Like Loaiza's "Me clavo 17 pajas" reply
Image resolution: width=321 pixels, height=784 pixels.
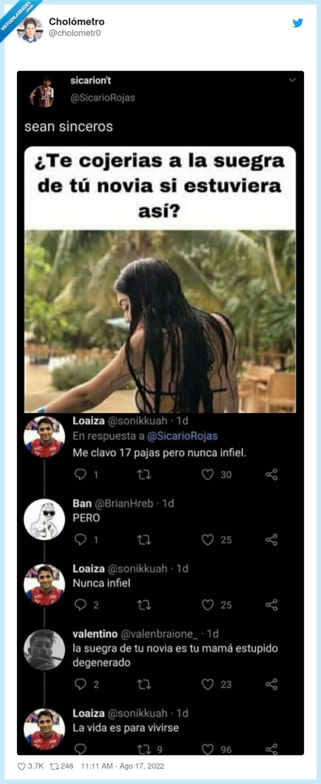pyautogui.click(x=209, y=474)
